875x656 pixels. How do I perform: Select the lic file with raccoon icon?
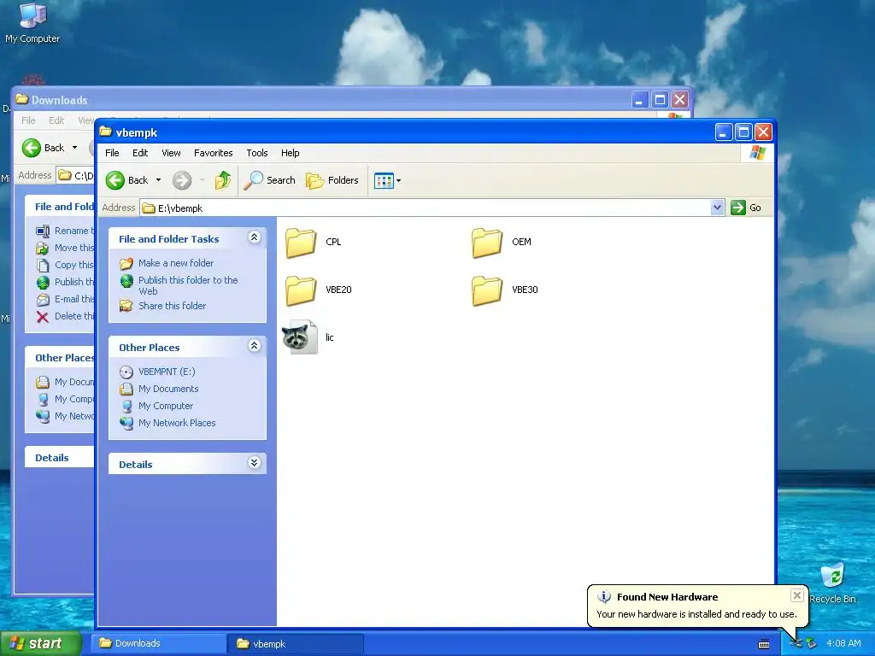[300, 337]
